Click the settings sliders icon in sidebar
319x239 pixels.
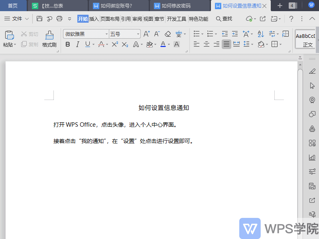(x=312, y=172)
